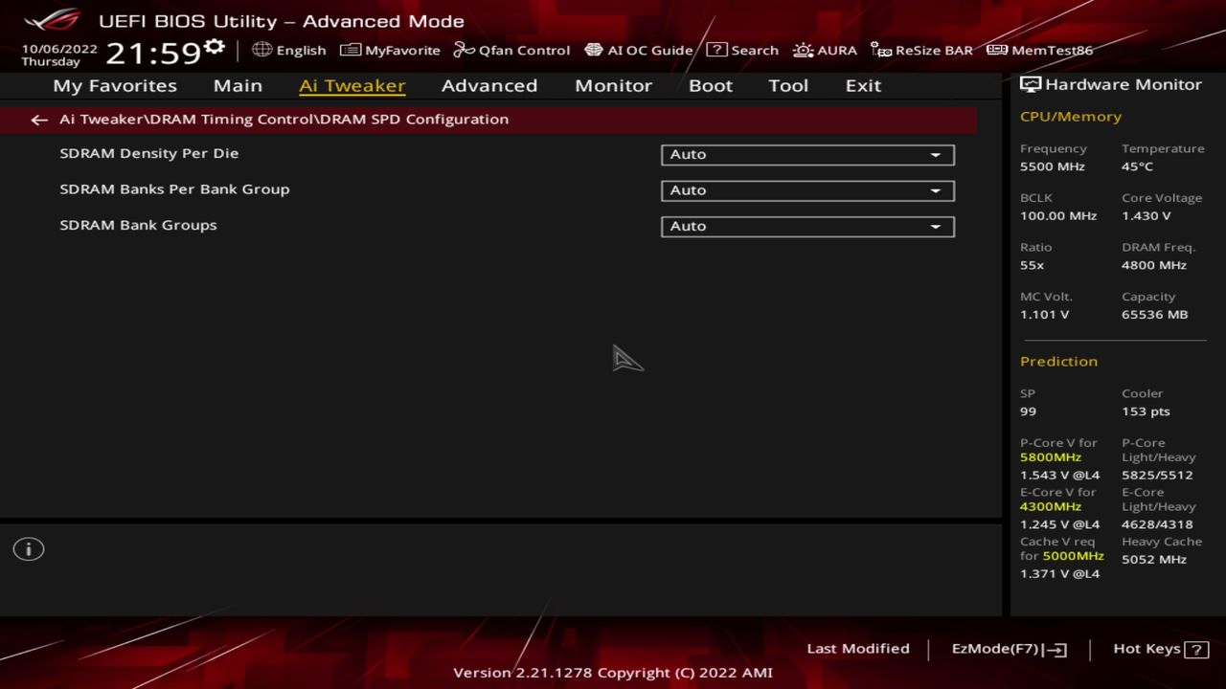The width and height of the screenshot is (1226, 689).
Task: Click the 153 pts cooler value
Action: [1147, 412]
